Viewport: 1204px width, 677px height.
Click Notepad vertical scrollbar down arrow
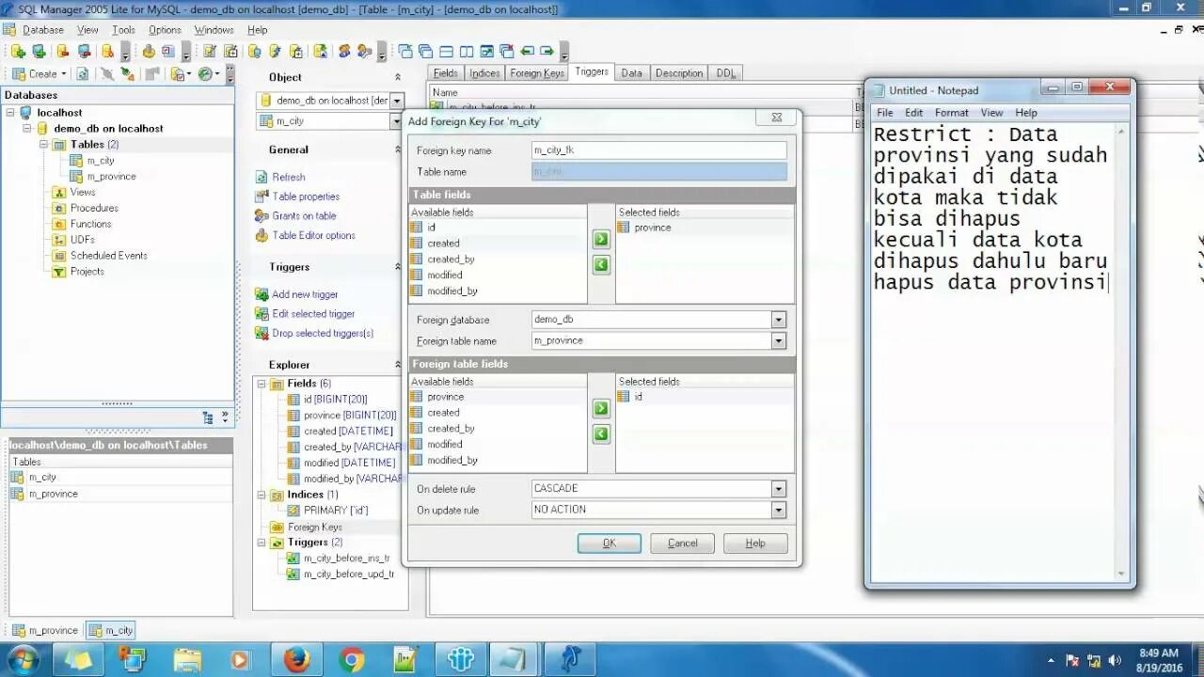(x=1121, y=574)
